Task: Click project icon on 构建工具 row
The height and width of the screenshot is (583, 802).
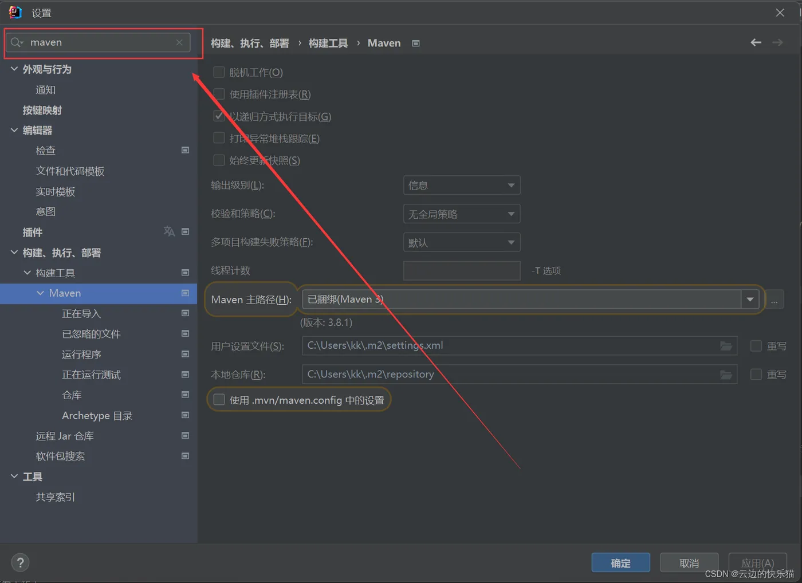Action: [x=185, y=273]
